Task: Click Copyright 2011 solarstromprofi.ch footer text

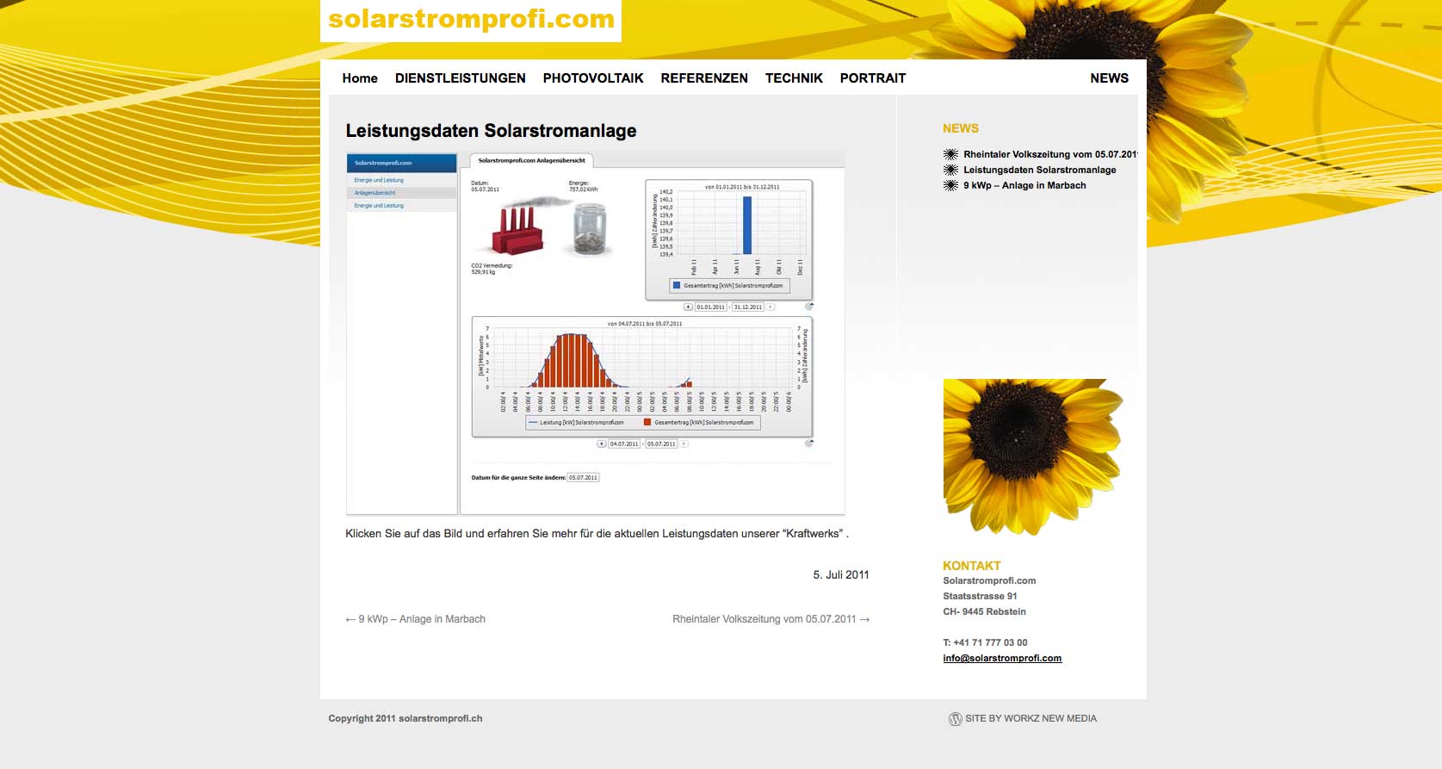Action: pyautogui.click(x=405, y=718)
